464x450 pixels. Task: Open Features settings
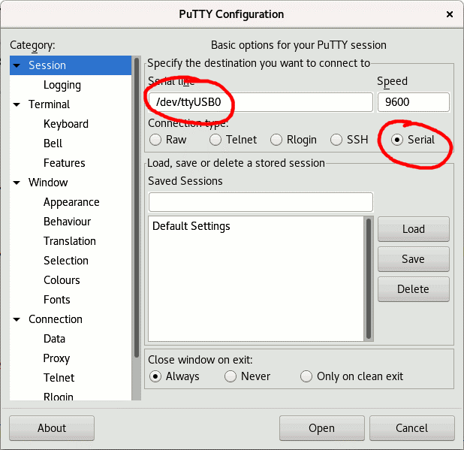click(65, 163)
